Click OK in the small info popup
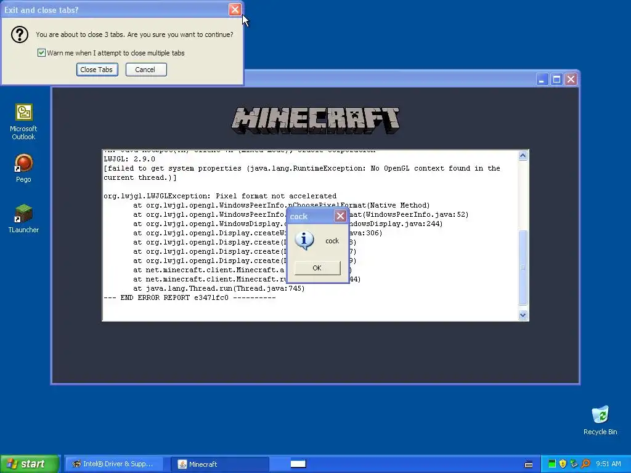Viewport: 631px width, 473px height. [x=317, y=268]
